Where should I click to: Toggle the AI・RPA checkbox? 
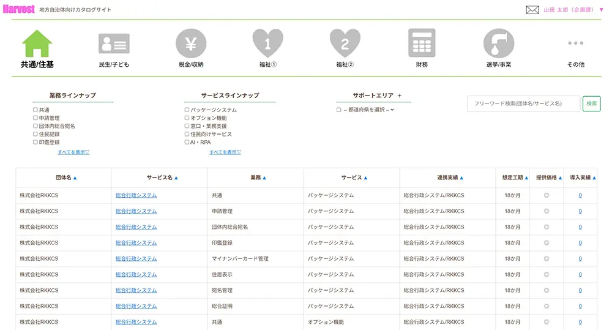187,142
